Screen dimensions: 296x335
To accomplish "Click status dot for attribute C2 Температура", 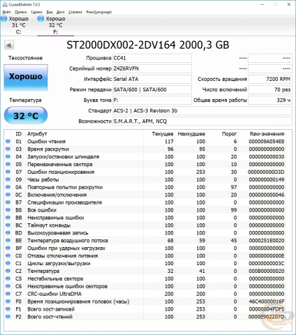I will (8, 271).
